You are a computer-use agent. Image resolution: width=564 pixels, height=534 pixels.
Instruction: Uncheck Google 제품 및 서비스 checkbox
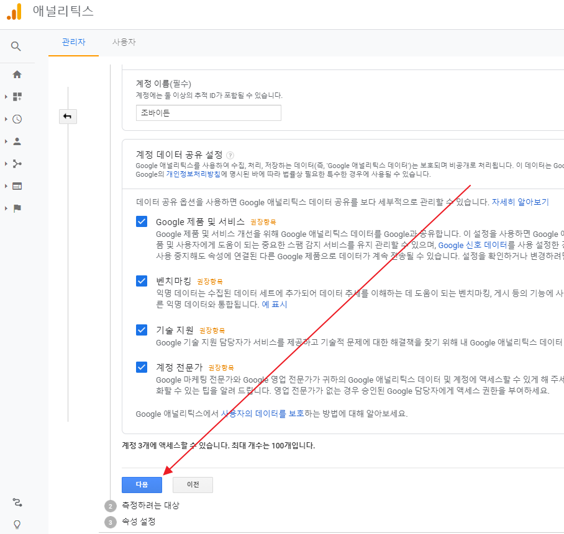pos(142,221)
